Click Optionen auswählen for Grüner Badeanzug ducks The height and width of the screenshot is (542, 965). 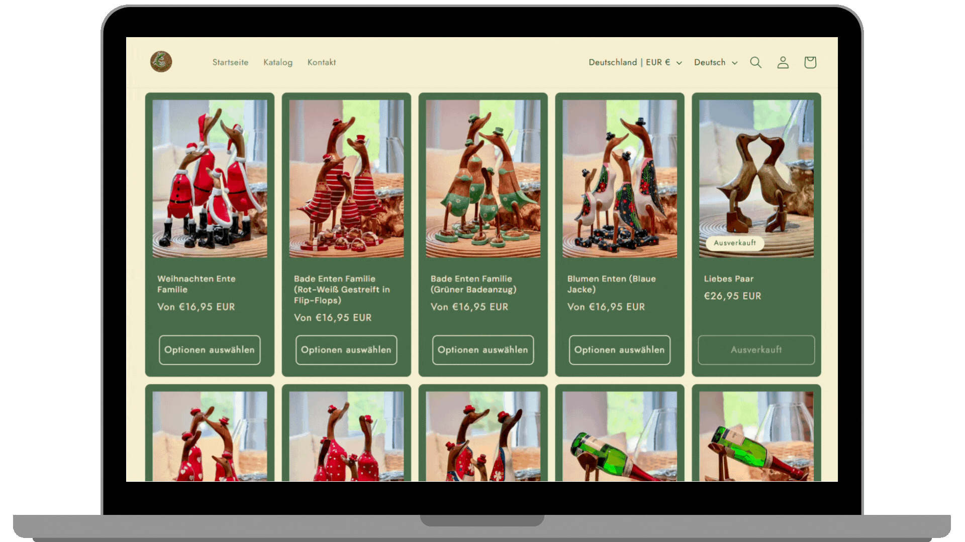pyautogui.click(x=482, y=350)
